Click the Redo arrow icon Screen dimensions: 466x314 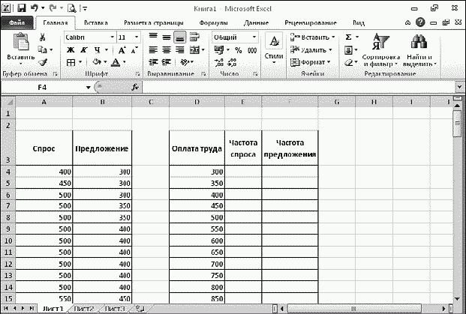click(x=53, y=8)
